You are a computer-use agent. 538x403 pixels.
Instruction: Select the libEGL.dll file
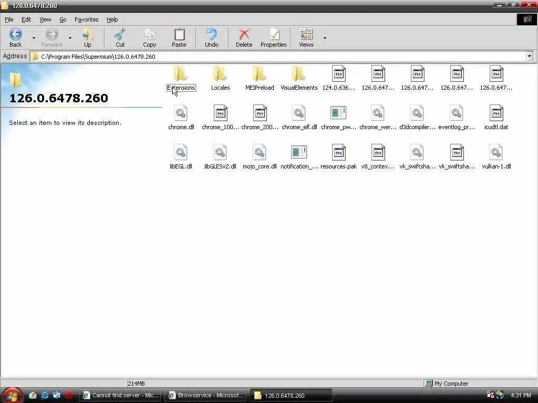181,157
